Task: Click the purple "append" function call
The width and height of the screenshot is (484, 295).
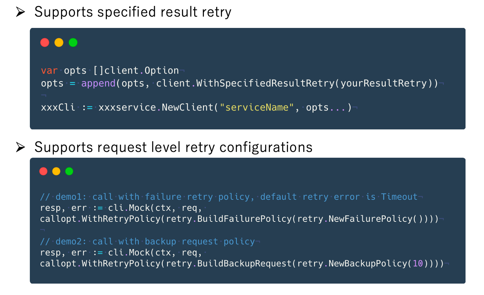Action: tap(99, 84)
